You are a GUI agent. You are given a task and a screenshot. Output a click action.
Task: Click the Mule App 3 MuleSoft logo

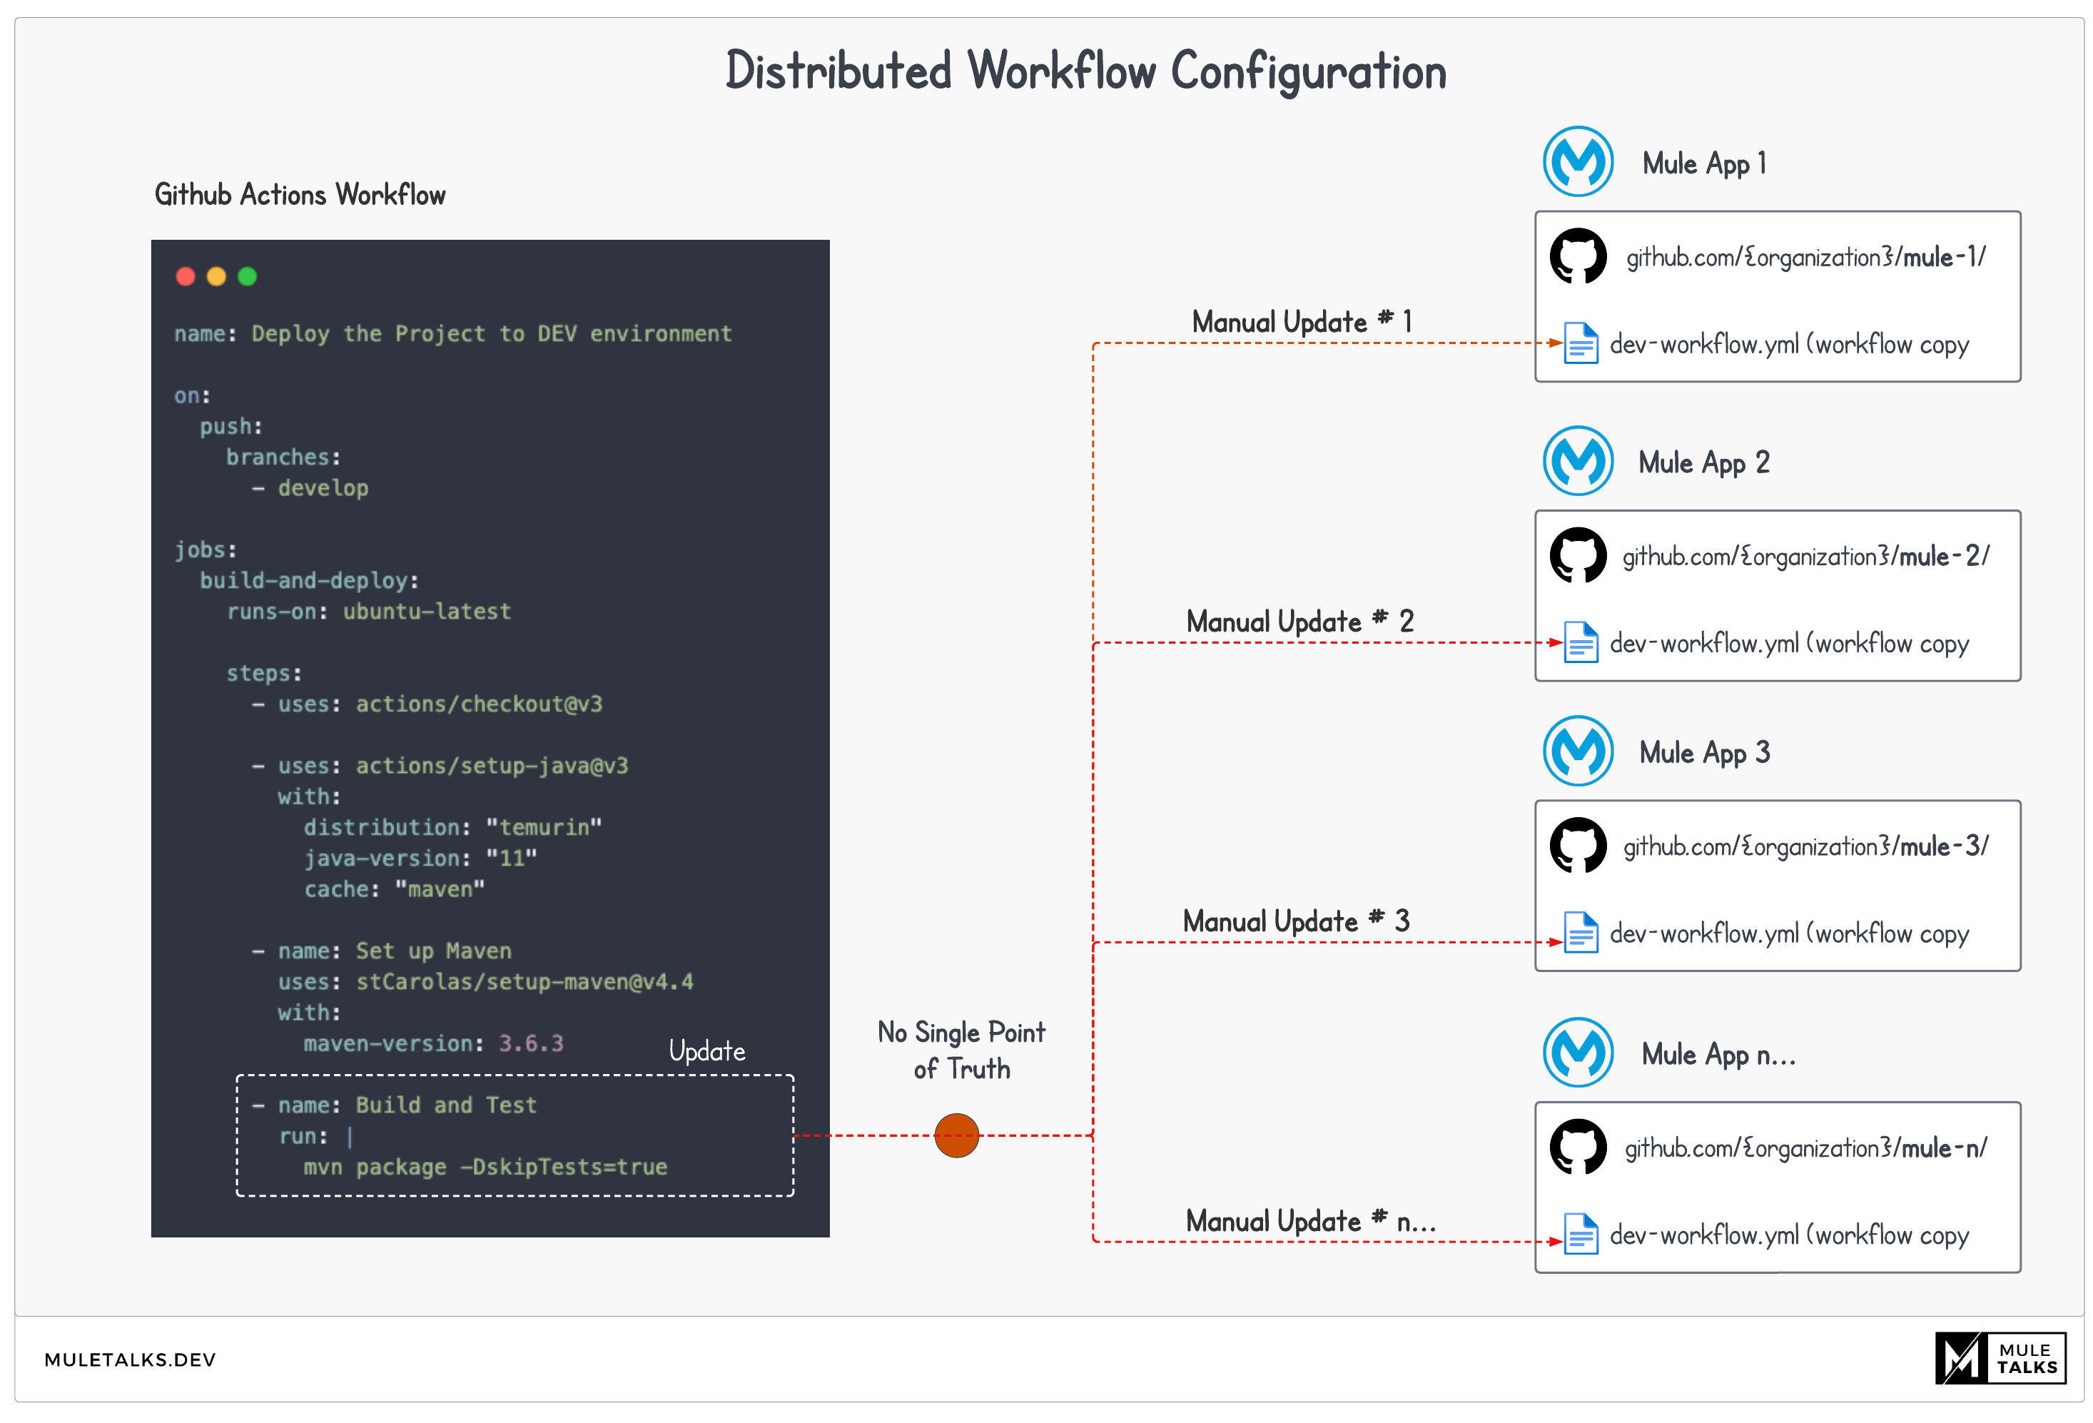[1578, 751]
